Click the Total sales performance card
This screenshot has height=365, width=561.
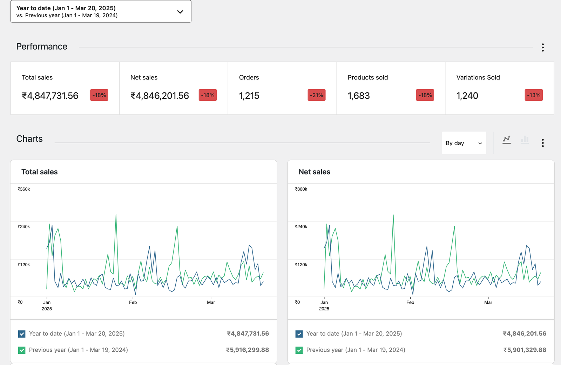(x=65, y=88)
